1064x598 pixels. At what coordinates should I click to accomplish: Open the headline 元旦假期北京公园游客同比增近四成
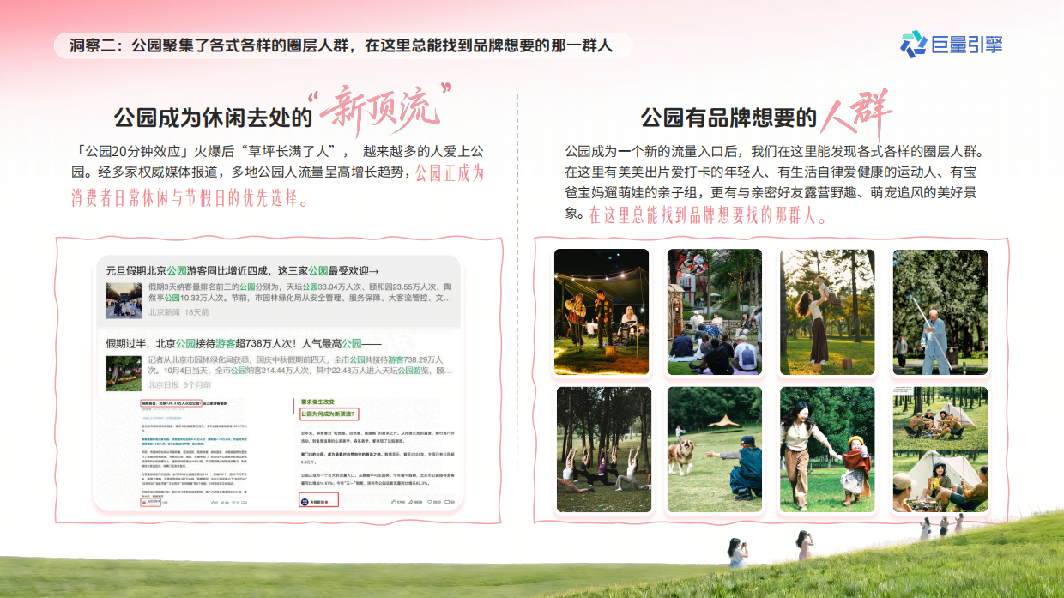(240, 270)
